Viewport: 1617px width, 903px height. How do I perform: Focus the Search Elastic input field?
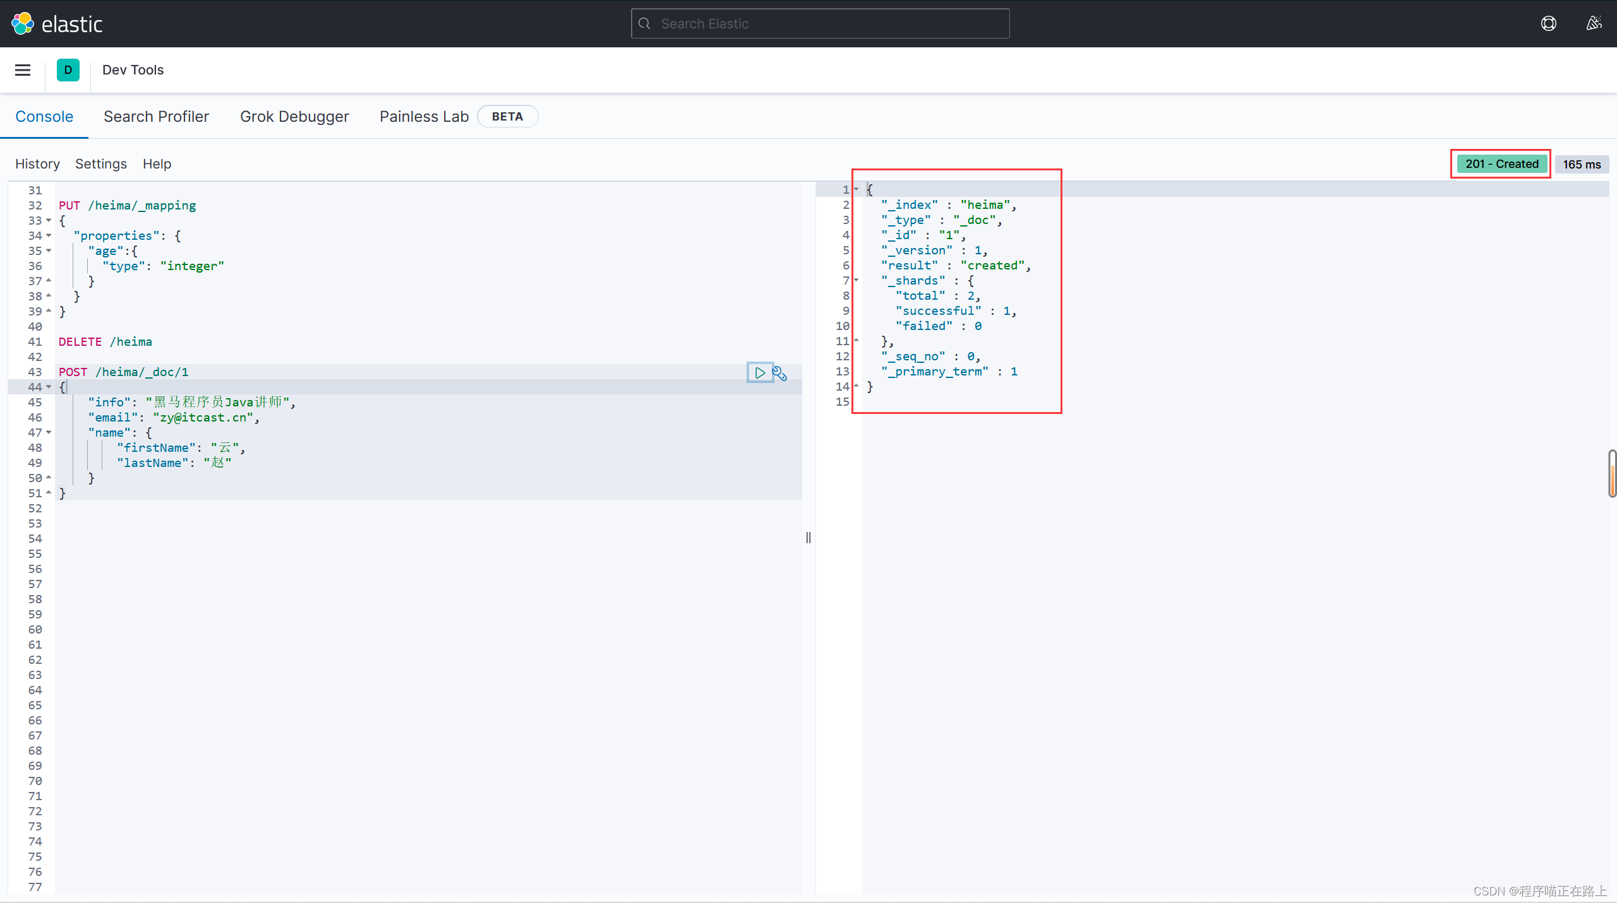click(x=827, y=24)
